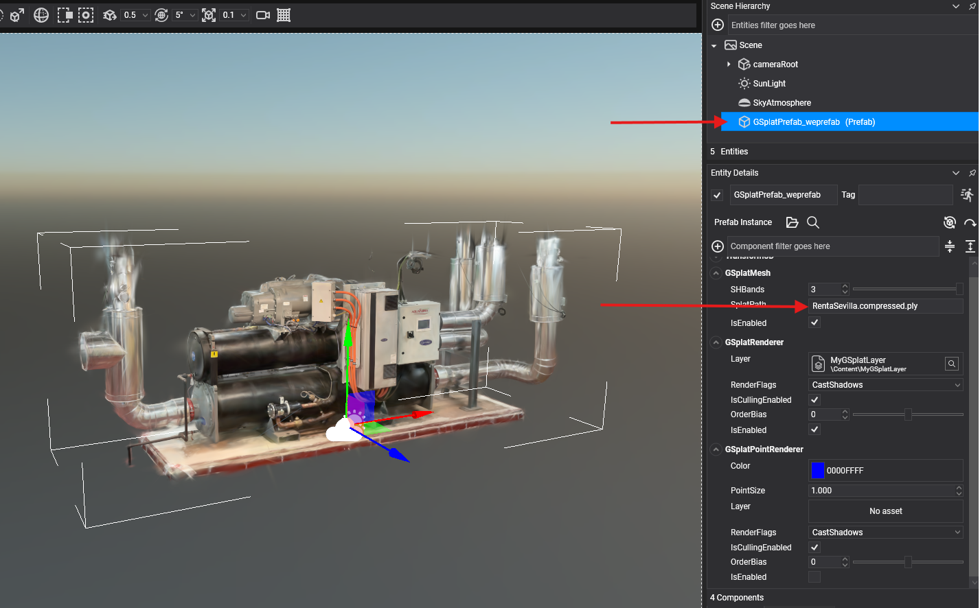The height and width of the screenshot is (608, 980).
Task: Select SkyAtmosphere entity in hierarchy
Action: (782, 103)
